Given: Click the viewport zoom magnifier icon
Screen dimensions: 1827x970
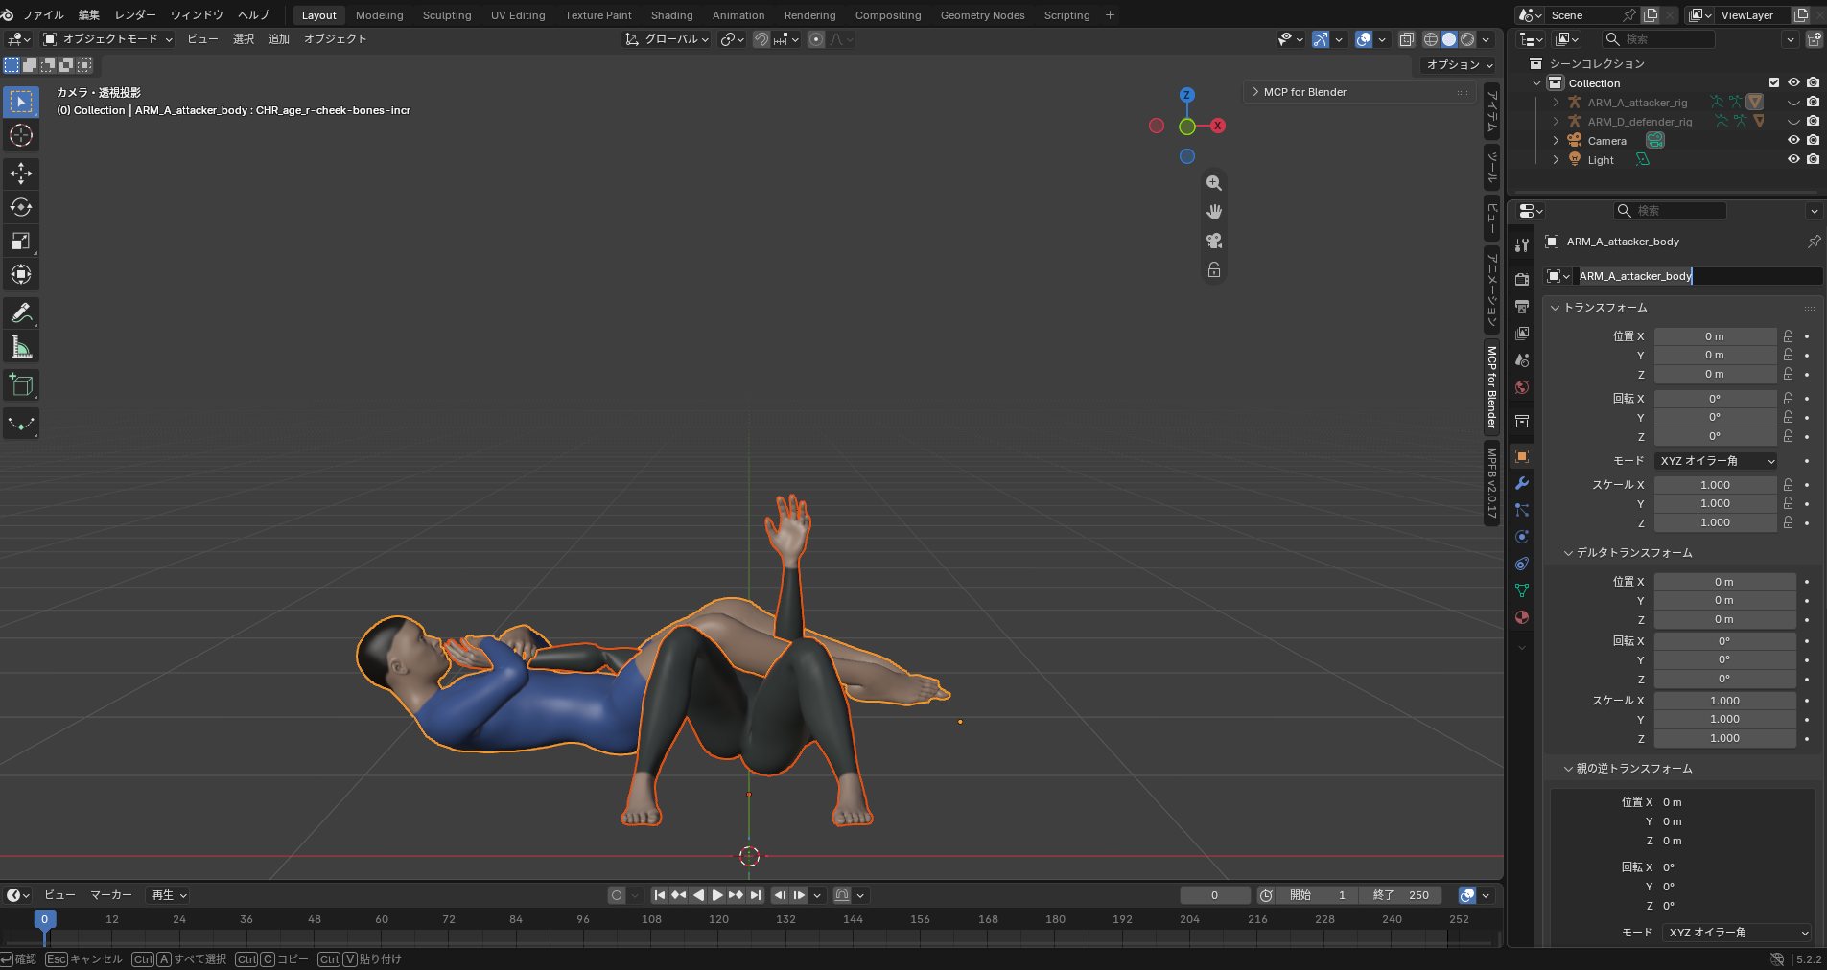Looking at the screenshot, I should 1214,183.
